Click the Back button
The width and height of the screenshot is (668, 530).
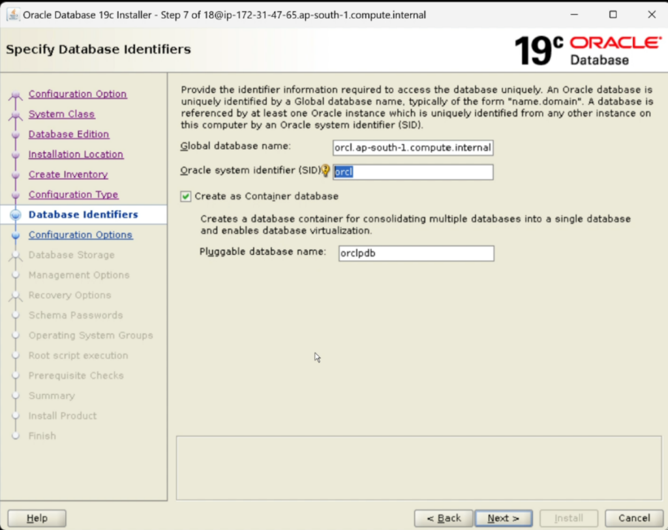click(444, 518)
